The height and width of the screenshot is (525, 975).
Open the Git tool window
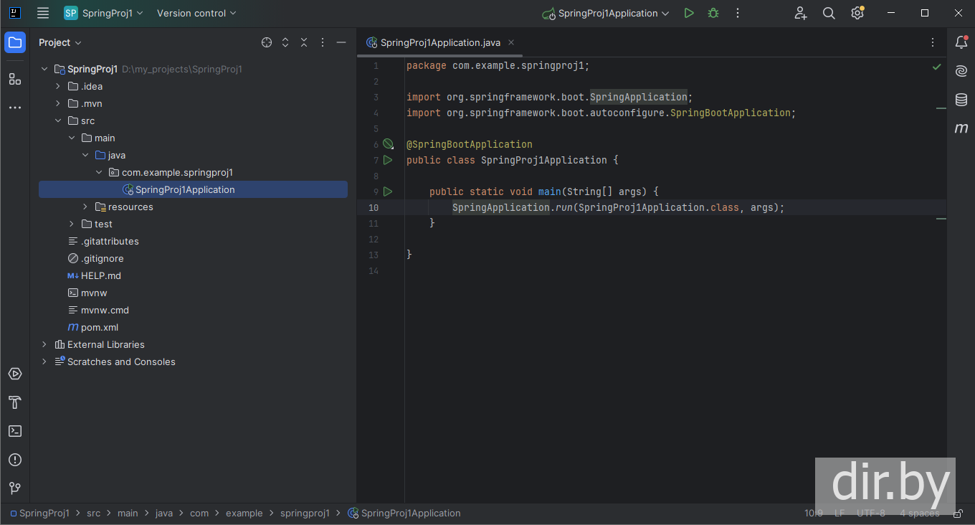click(15, 488)
